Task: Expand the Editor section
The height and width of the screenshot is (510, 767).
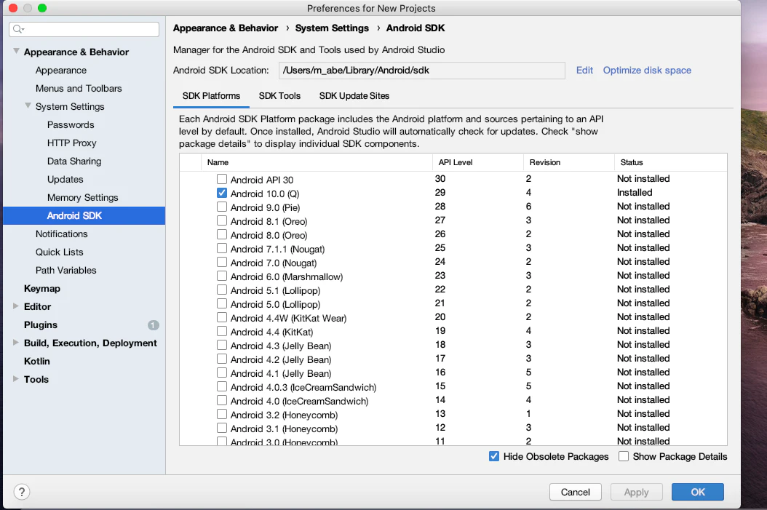Action: pyautogui.click(x=16, y=306)
